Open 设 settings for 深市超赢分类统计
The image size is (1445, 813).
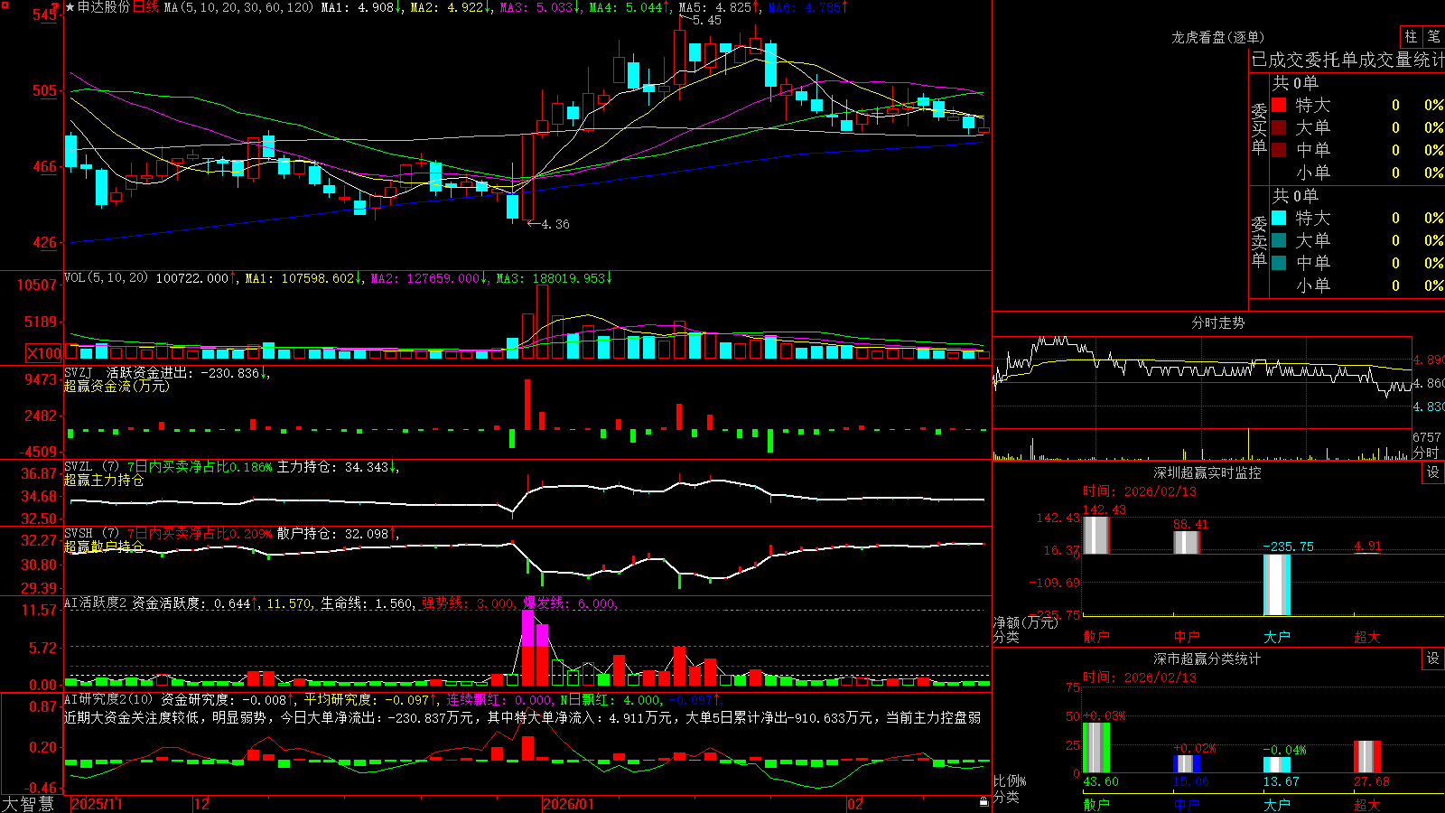[x=1433, y=659]
